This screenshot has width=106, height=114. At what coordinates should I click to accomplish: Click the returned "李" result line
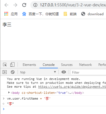(10, 104)
